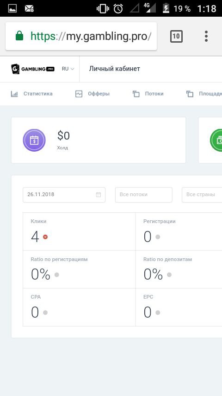222x396 pixels.
Task: Click the gray indicator dot by Регистрации
Action: tap(158, 237)
